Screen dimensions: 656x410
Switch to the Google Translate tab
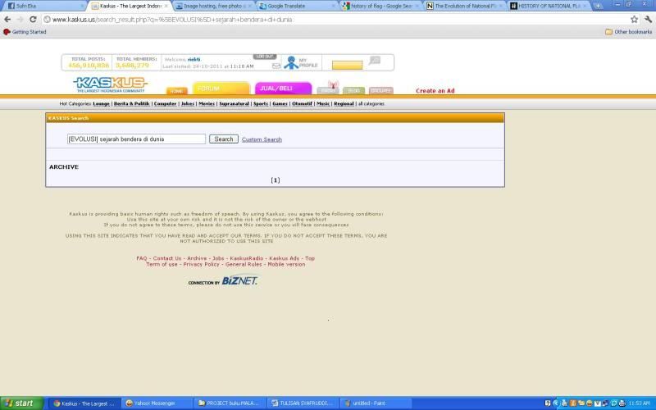pos(298,6)
